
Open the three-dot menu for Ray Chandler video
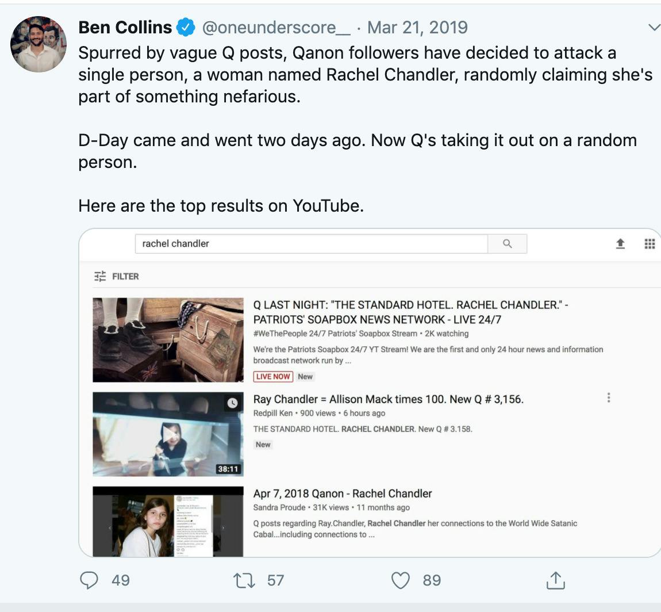(608, 397)
